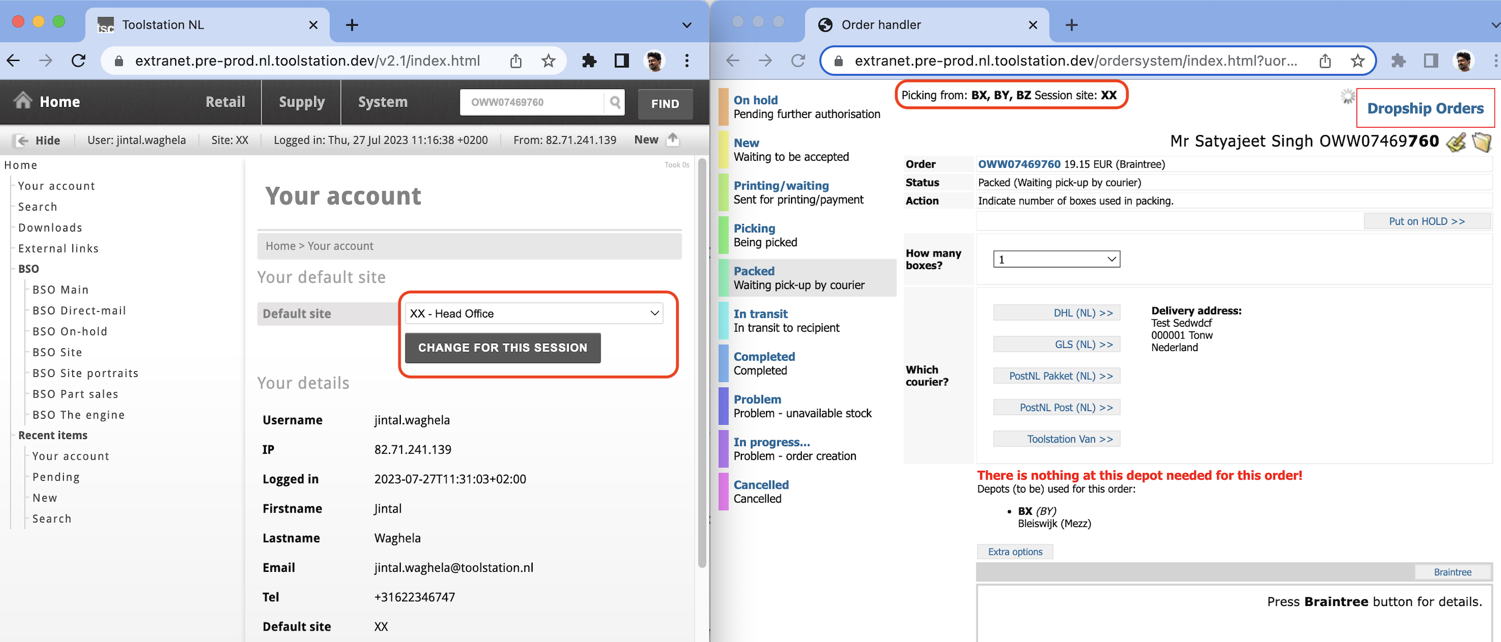Open the side panel icon in Chrome toolbar
This screenshot has height=642, width=1501.
621,60
